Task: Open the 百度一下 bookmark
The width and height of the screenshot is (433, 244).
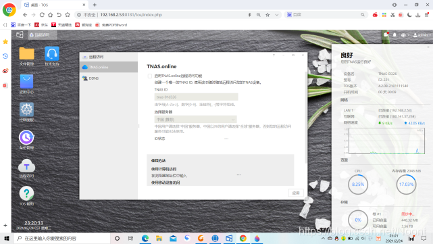Action: (21, 25)
